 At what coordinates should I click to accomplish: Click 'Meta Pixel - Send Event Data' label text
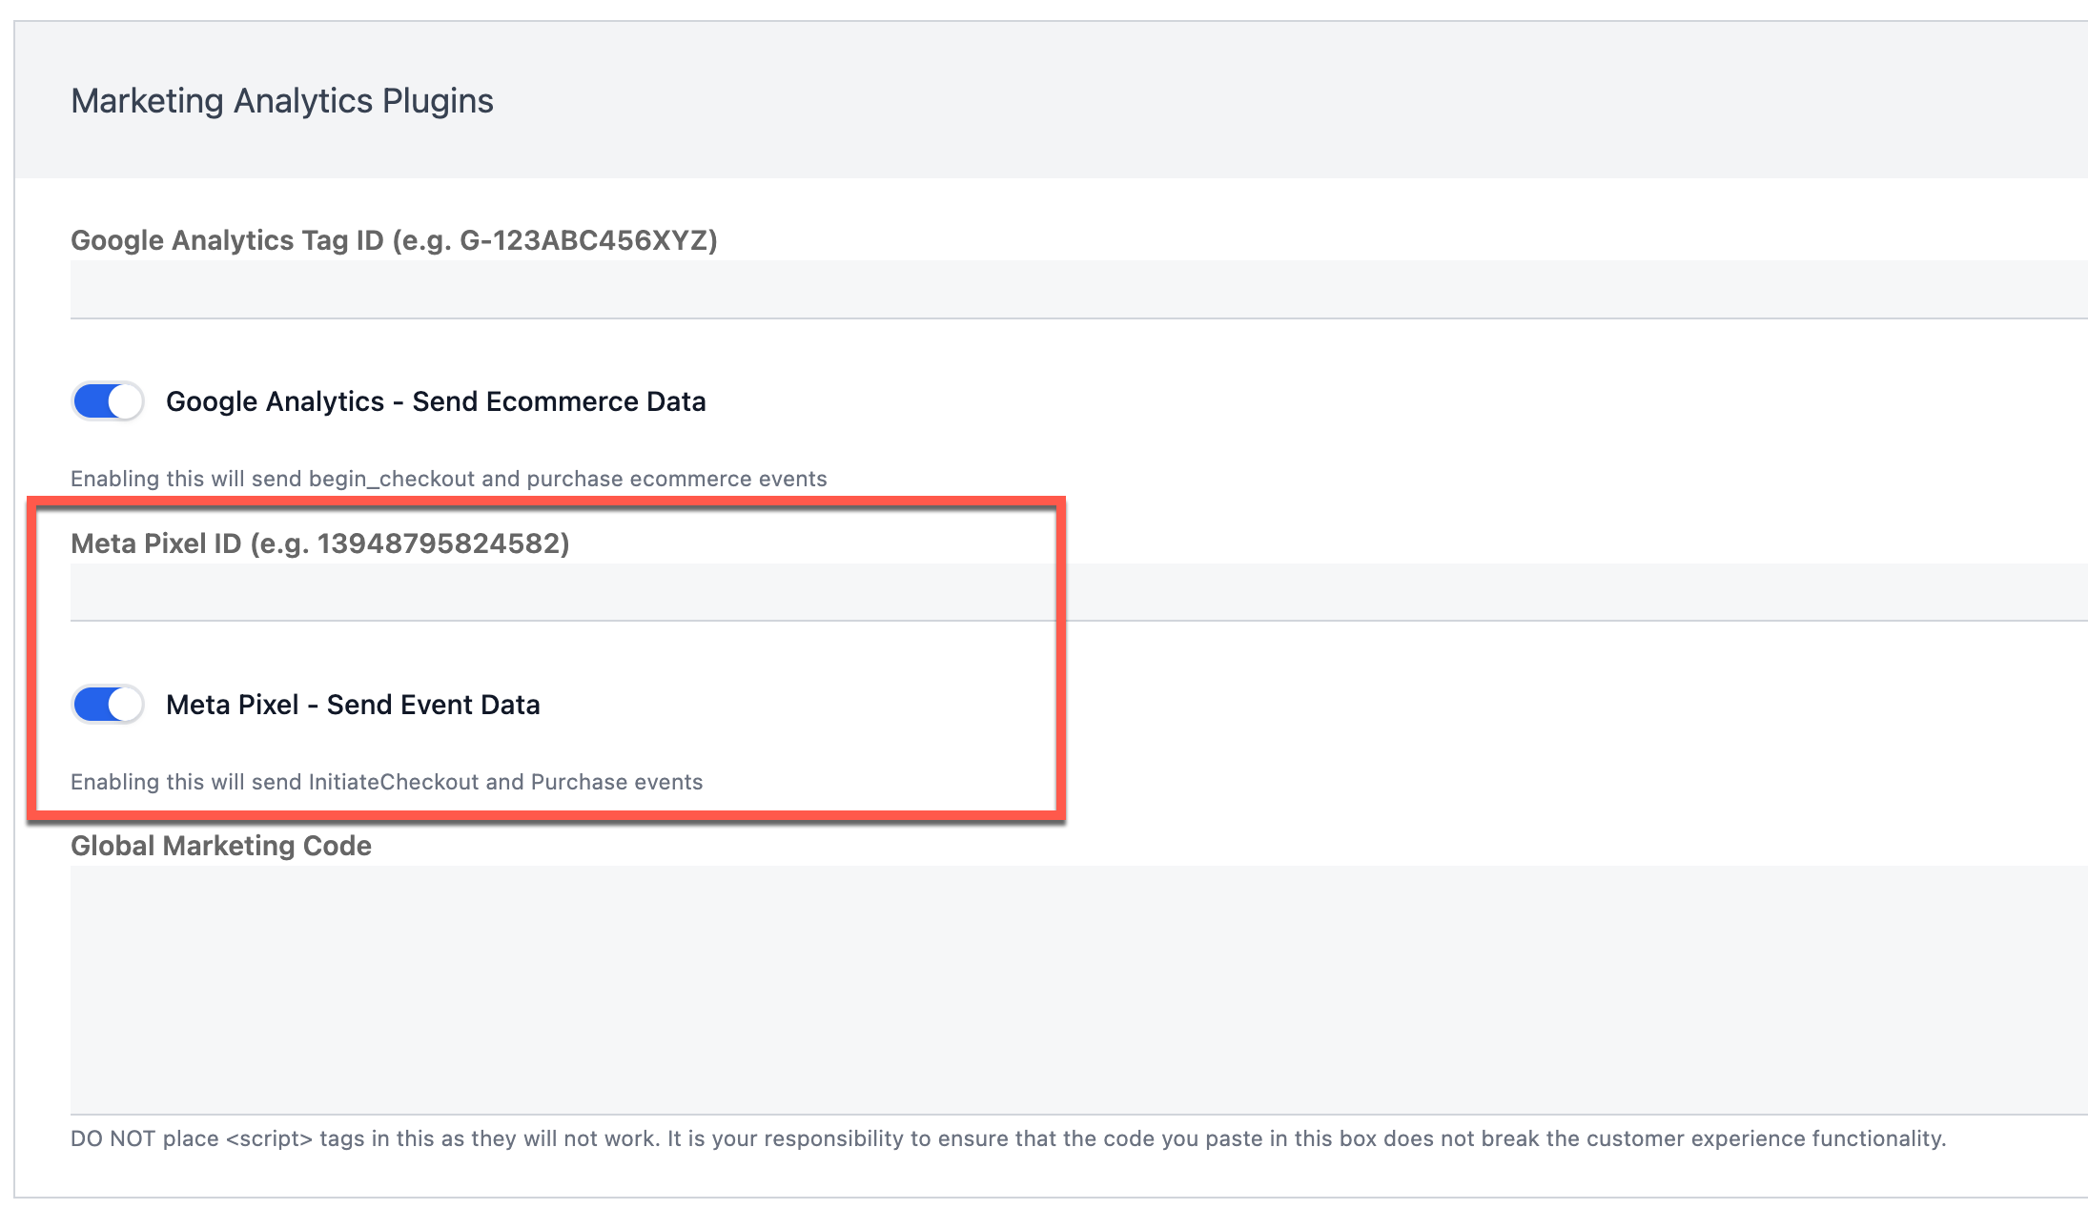[353, 705]
